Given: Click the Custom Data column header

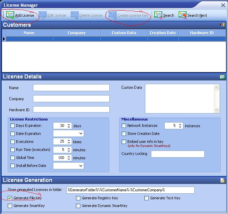Looking at the screenshot, I should [124, 33].
